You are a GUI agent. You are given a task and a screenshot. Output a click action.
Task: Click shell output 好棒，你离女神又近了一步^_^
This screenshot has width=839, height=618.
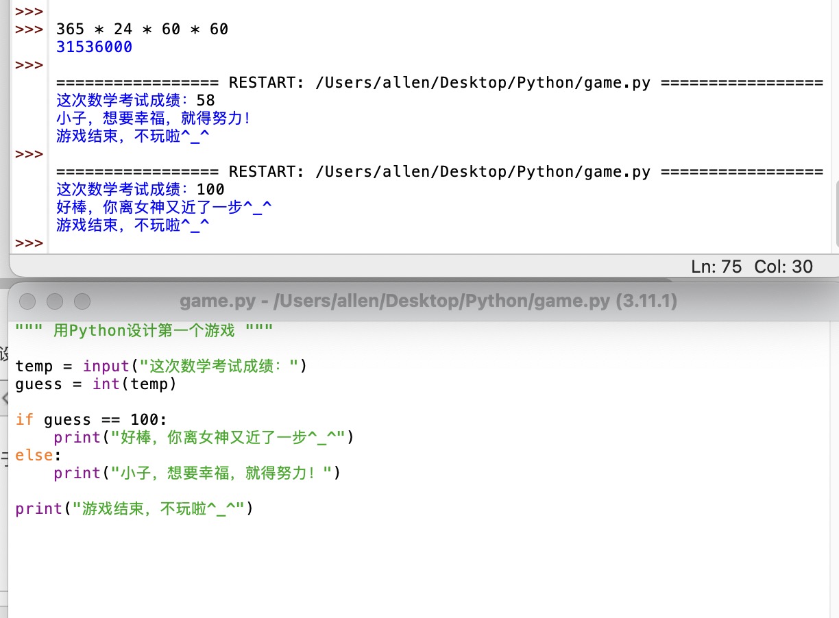click(x=165, y=207)
